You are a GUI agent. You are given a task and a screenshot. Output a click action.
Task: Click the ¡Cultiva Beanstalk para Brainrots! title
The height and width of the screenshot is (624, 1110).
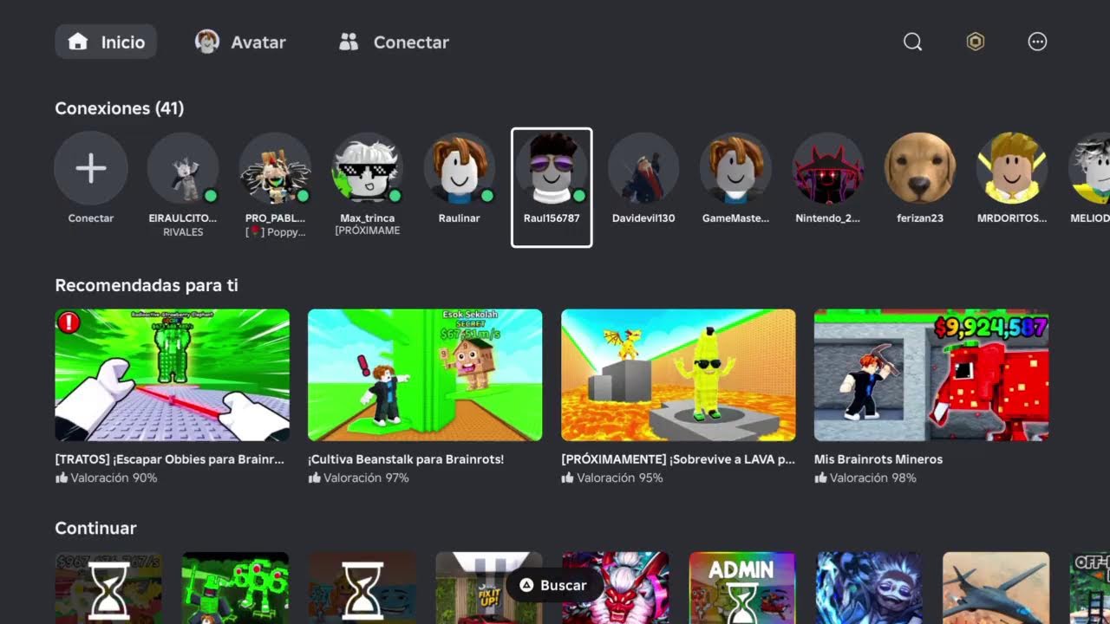pos(406,459)
